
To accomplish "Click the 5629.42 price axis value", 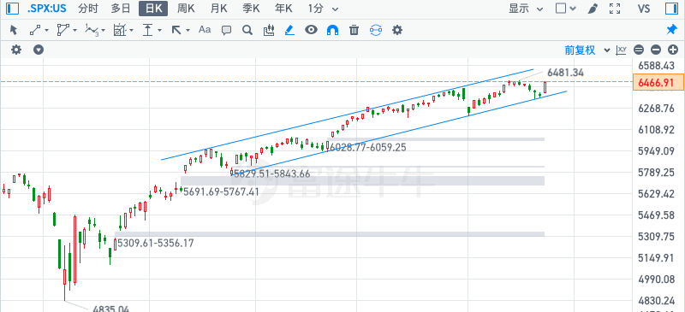I will (x=656, y=194).
